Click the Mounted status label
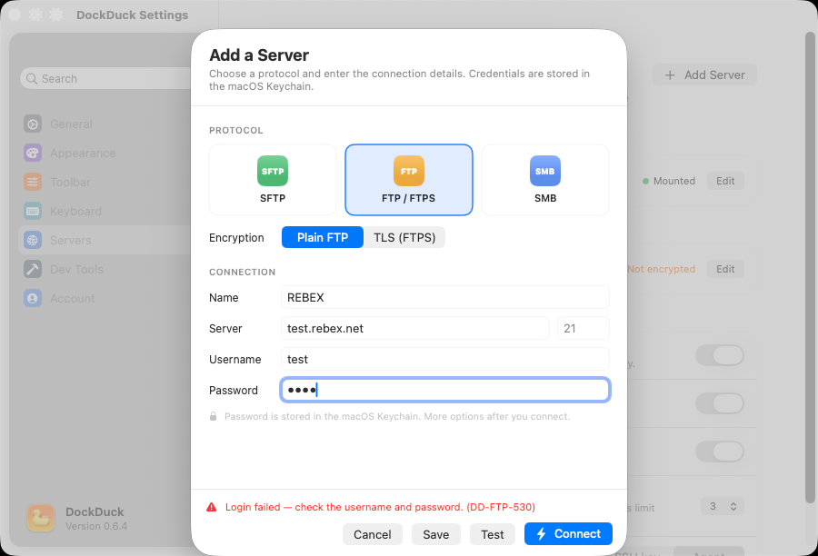The image size is (818, 556). [x=674, y=181]
